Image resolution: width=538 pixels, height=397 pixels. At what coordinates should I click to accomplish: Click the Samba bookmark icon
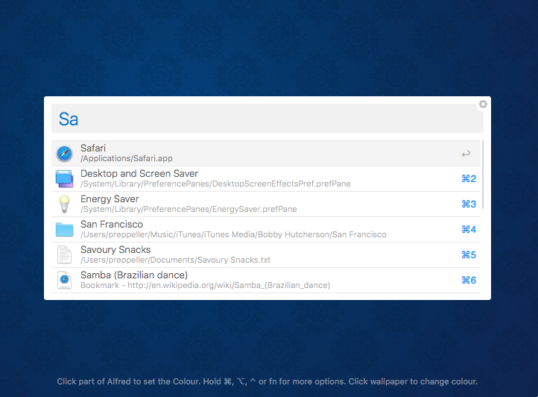click(65, 281)
